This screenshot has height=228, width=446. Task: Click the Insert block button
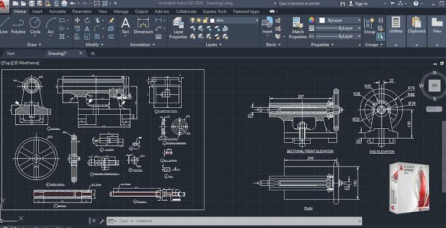(267, 26)
